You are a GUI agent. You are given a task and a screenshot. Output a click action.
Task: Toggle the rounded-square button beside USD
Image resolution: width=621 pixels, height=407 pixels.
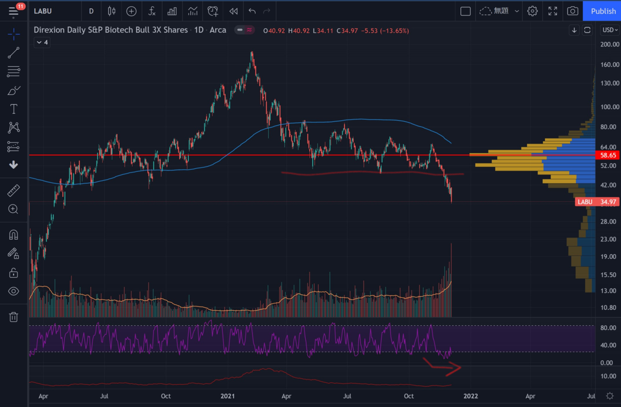587,30
